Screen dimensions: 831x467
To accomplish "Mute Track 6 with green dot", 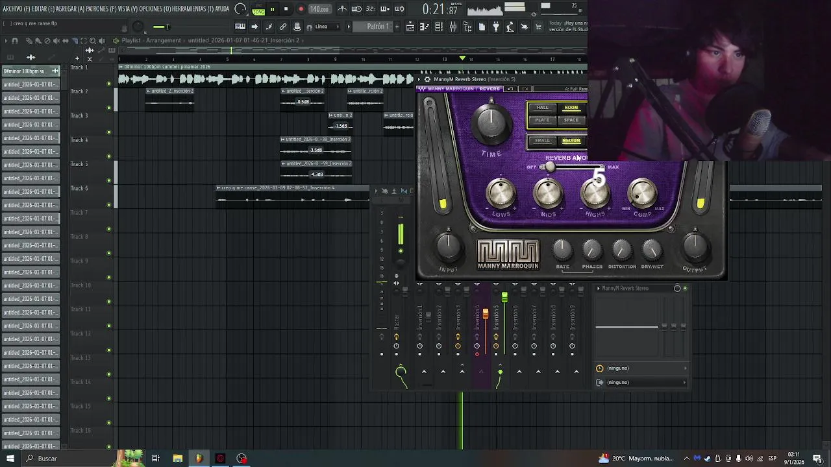I will click(108, 205).
